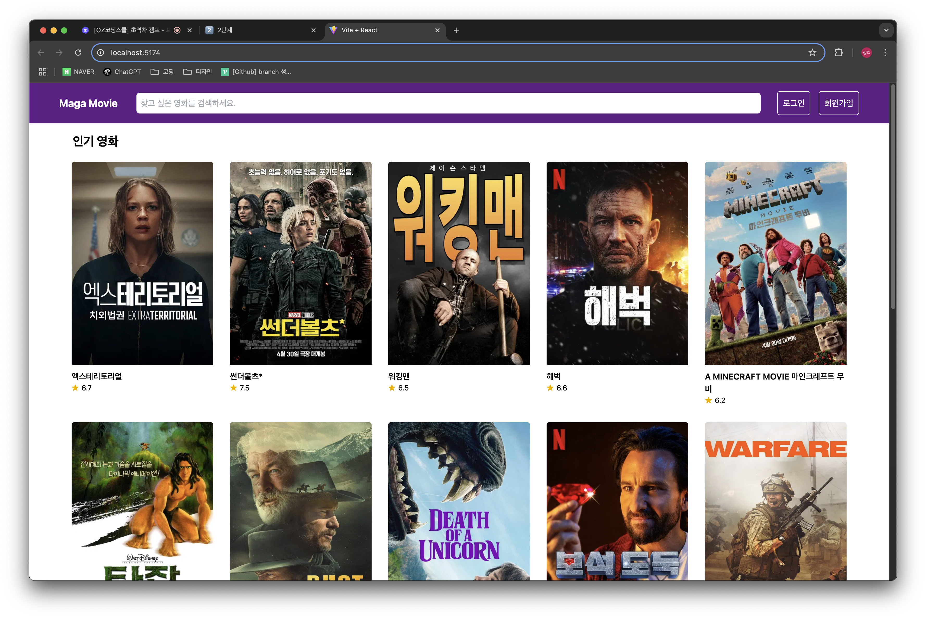The width and height of the screenshot is (926, 619).
Task: Switch to the 2단계 tab
Action: tap(261, 30)
